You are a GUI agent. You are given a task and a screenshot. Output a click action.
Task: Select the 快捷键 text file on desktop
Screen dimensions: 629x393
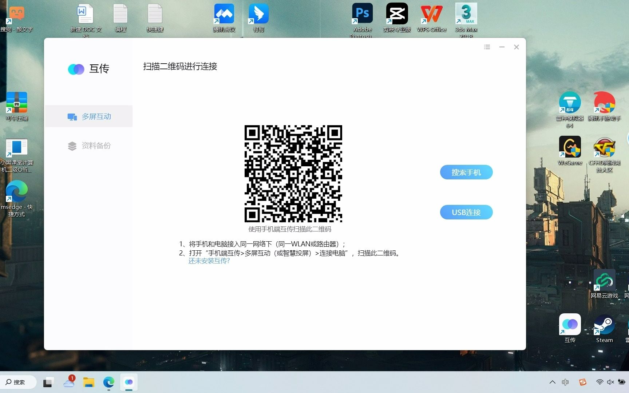155,18
